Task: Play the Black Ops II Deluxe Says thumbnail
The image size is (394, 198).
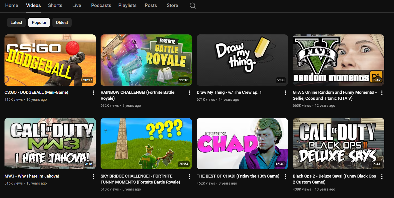Action: pyautogui.click(x=338, y=144)
